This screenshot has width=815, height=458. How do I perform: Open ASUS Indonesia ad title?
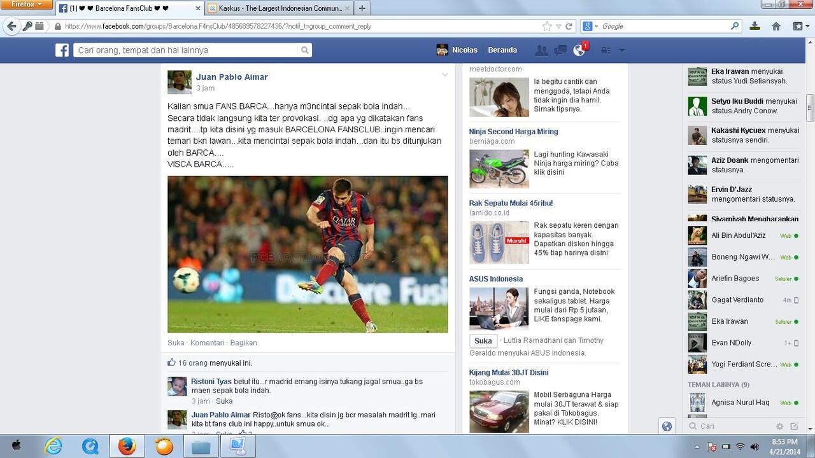pyautogui.click(x=496, y=279)
